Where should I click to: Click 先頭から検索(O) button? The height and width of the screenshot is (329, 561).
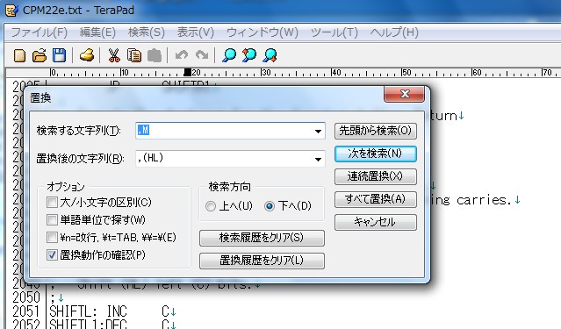tap(375, 131)
